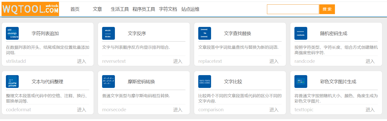Click the 文字比较 title link
This screenshot has width=387, height=121.
point(233,82)
